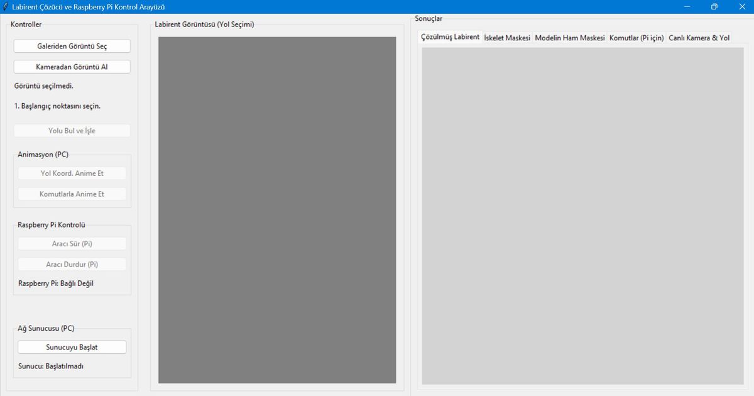Switch to Modelin Ham Maskesi tab

[570, 38]
